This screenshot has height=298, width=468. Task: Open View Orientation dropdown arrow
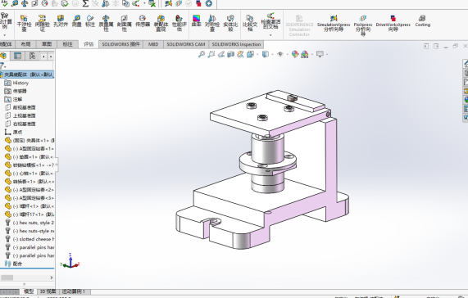257,55
